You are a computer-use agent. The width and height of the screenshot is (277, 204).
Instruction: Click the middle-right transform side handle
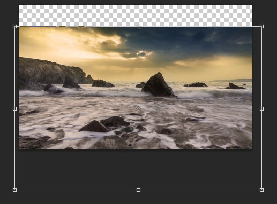(x=261, y=108)
